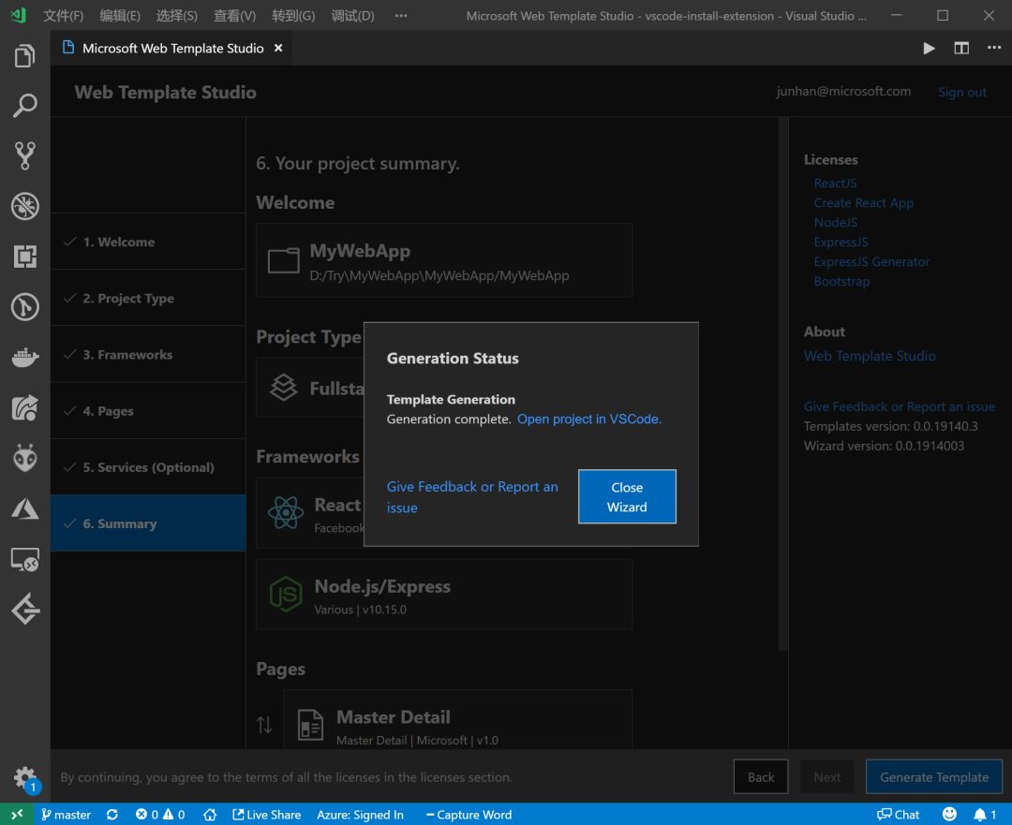Open the Extensions view in activity bar

tap(24, 256)
